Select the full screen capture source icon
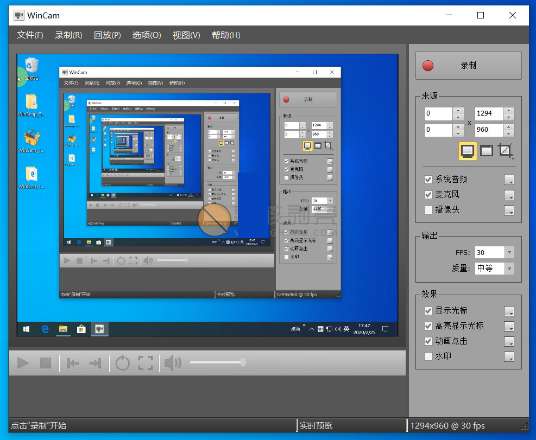Image resolution: width=536 pixels, height=440 pixels. [467, 151]
